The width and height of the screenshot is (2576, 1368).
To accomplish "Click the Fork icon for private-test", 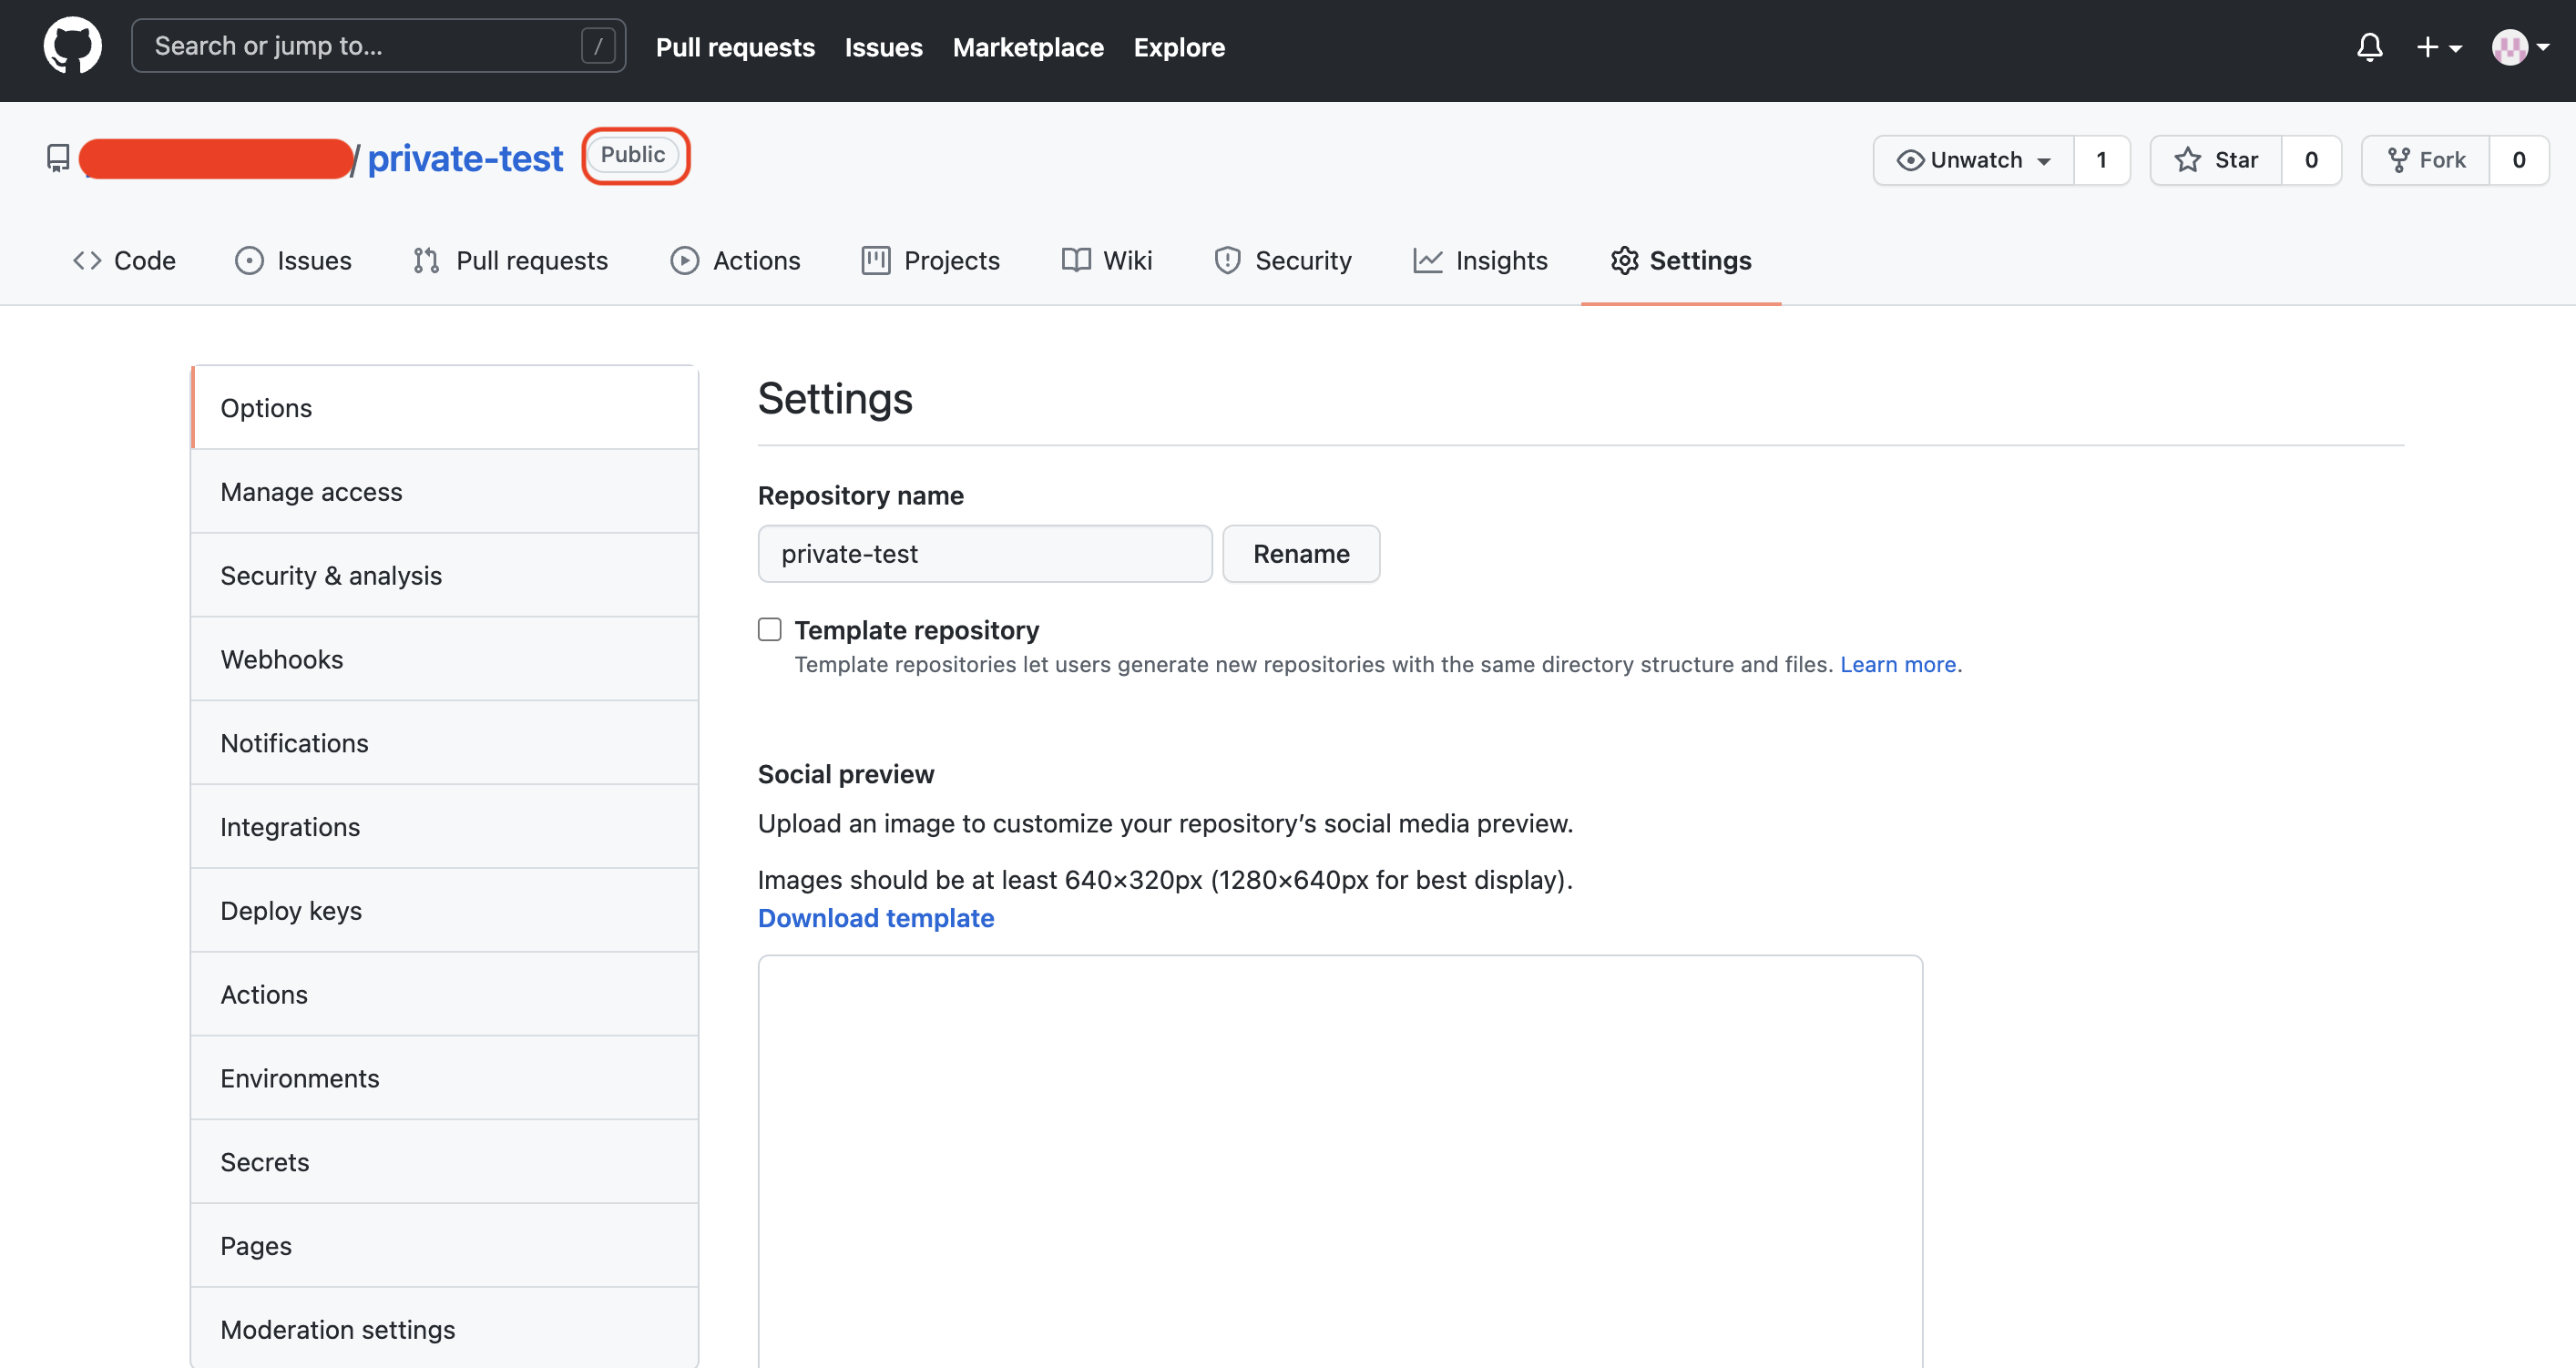I will click(x=2398, y=159).
